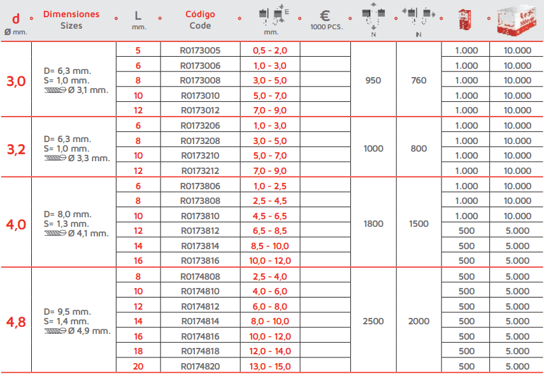
Task: Select code R0174816
Action: click(200, 336)
